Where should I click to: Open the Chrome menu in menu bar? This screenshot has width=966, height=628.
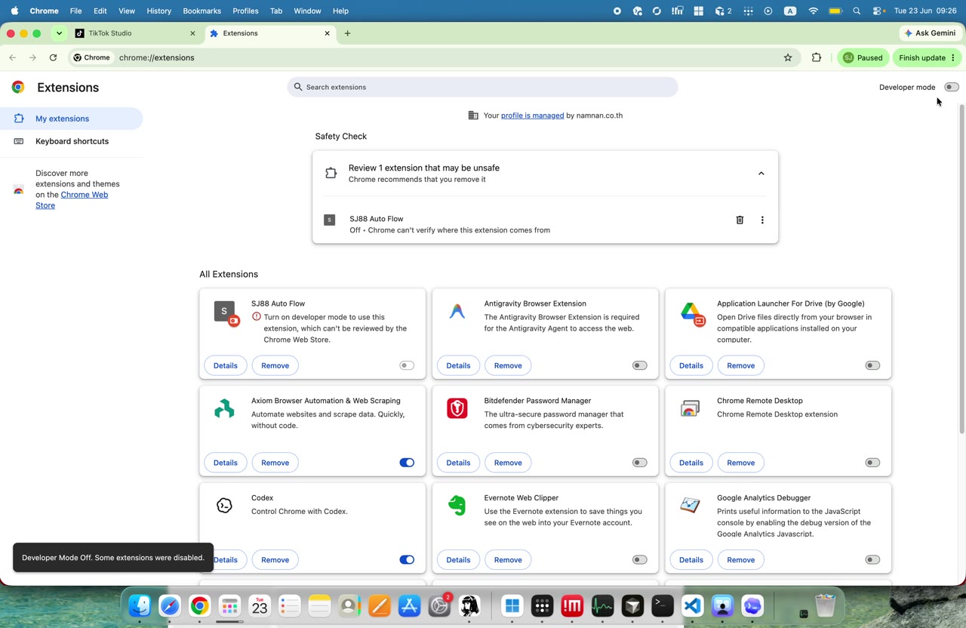44,11
